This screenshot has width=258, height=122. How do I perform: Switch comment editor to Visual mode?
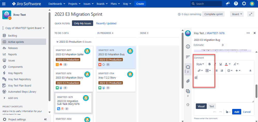click(x=201, y=107)
